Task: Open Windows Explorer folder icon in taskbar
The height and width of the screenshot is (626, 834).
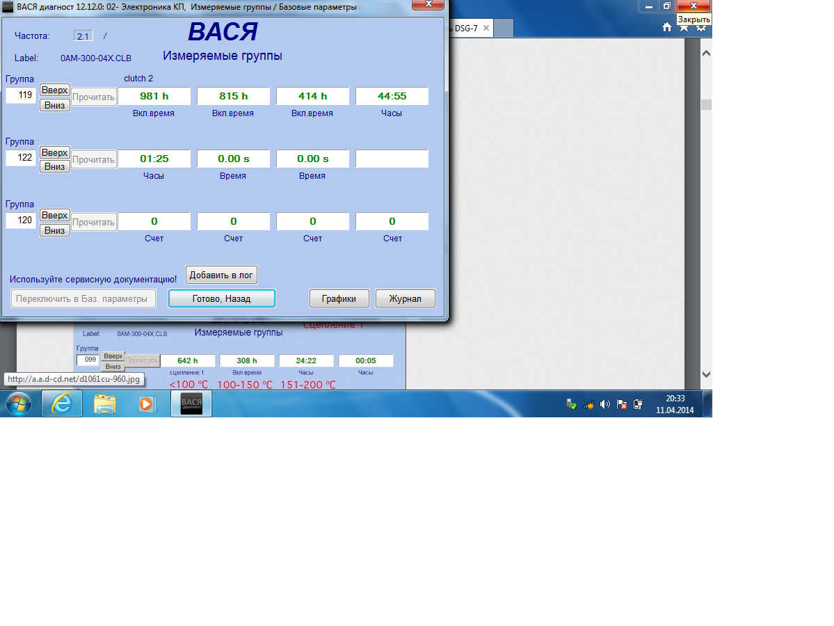Action: 104,403
